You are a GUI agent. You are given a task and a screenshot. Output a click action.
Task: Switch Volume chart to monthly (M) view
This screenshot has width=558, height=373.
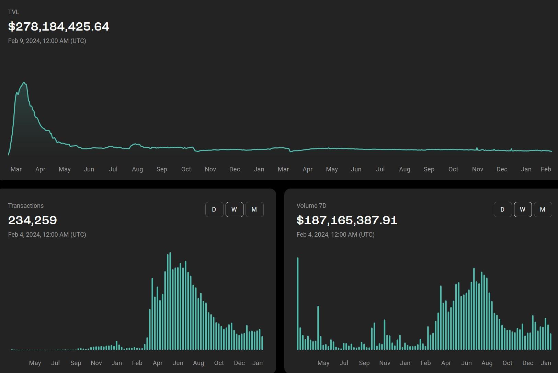point(543,210)
